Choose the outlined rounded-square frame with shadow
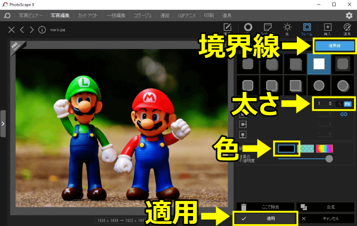The image size is (357, 226). (272, 86)
